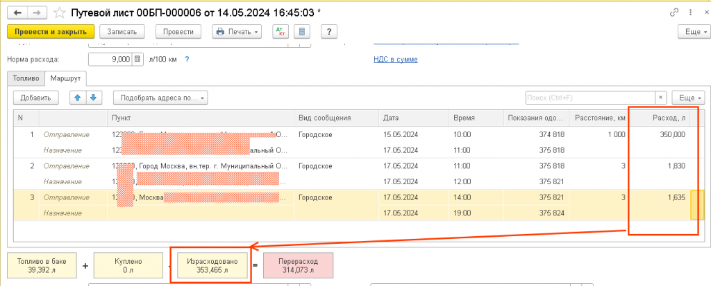Open the document report icon next to Дт/Кт

[x=301, y=32]
